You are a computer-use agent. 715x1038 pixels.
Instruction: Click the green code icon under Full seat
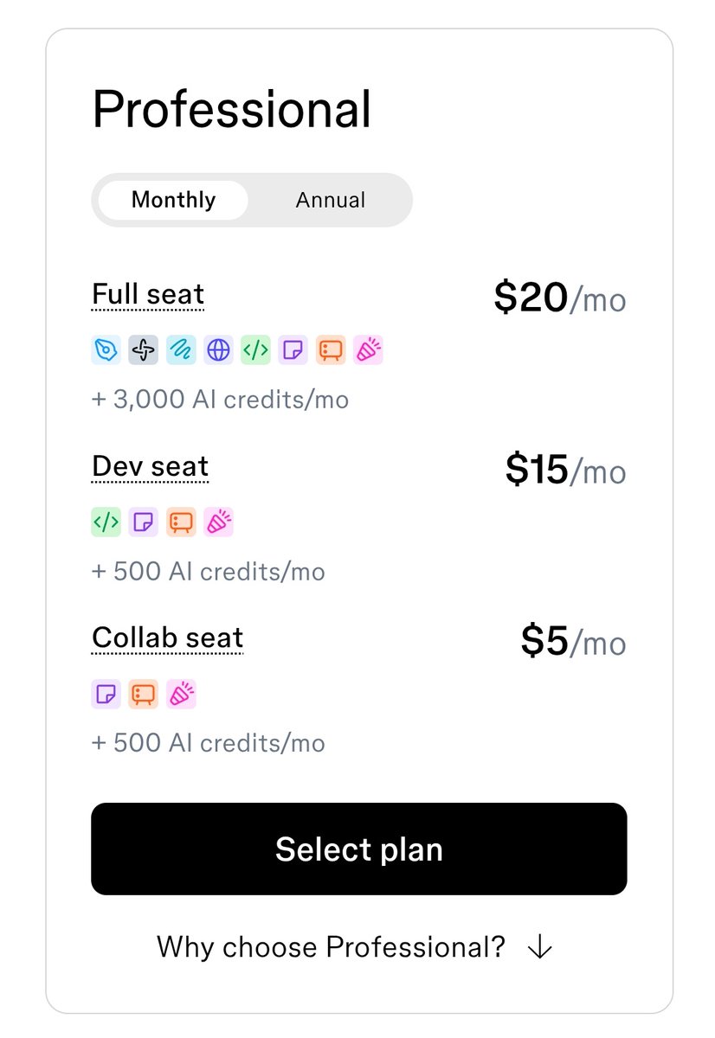coord(255,349)
